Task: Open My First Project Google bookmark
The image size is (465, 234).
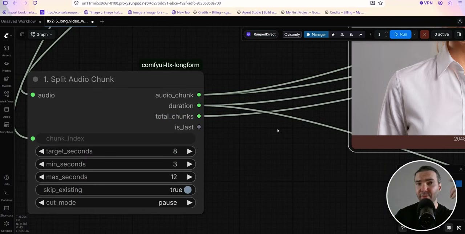Action: pyautogui.click(x=300, y=12)
